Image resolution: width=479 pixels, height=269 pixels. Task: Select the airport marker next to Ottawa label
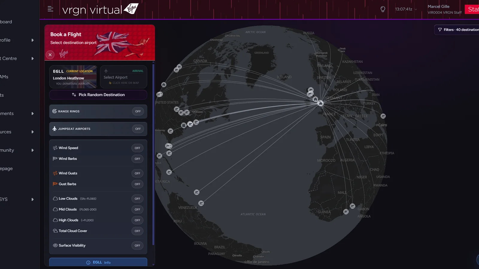tap(187, 113)
